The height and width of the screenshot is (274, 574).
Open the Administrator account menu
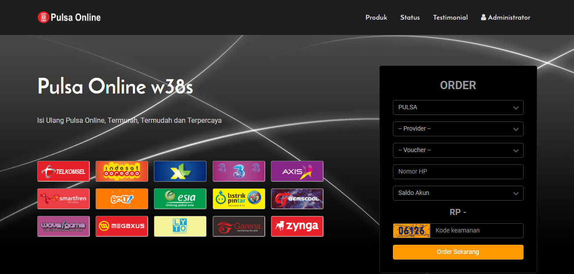[506, 17]
